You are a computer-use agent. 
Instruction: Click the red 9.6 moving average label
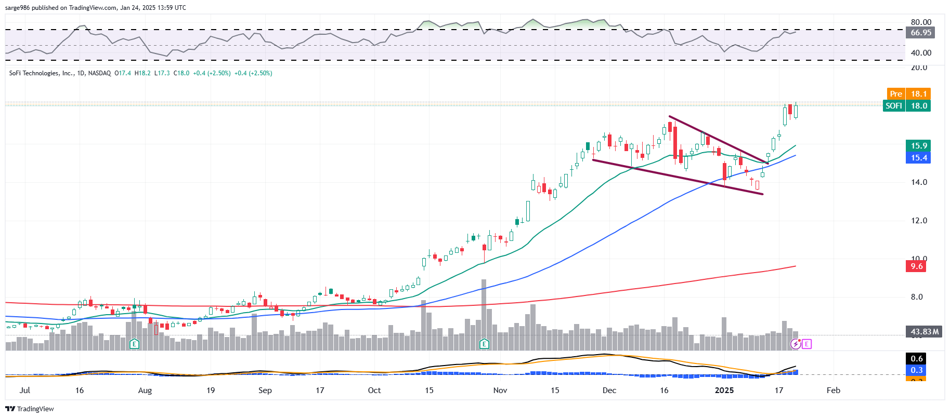point(916,266)
